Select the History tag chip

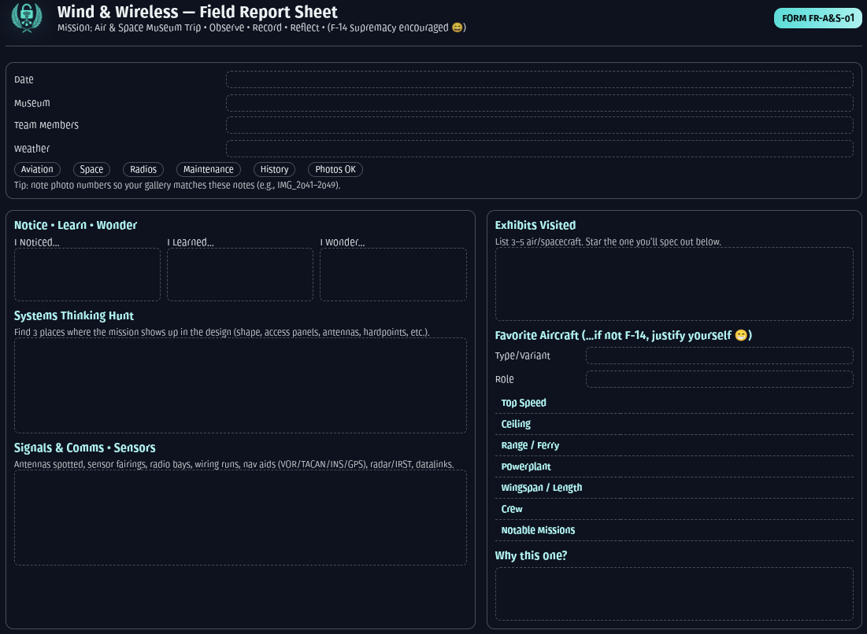tap(274, 169)
